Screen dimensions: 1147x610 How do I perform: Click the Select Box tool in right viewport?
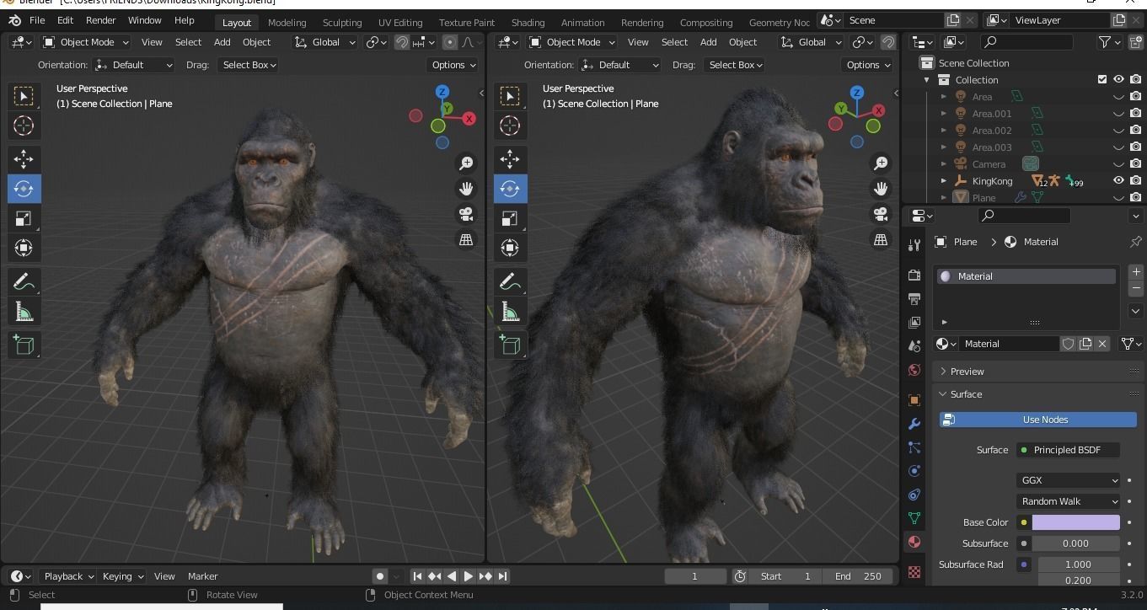click(510, 96)
